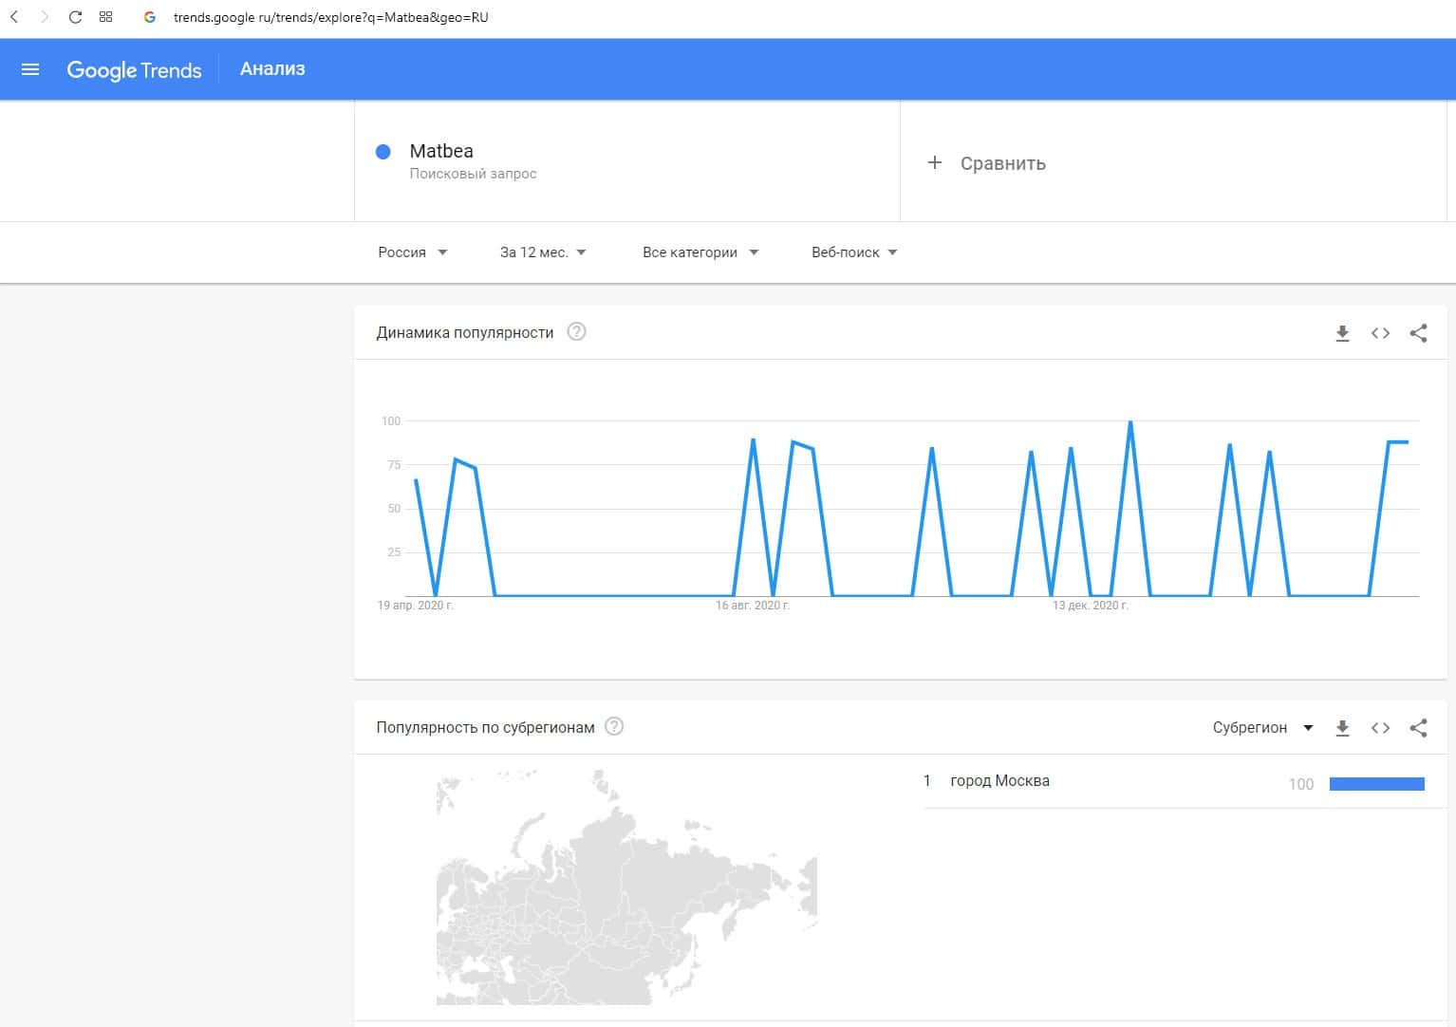Click the browser reload icon
Image resolution: width=1456 pixels, height=1027 pixels.
[75, 17]
